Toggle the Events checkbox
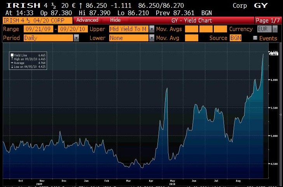283x187 pixels. [255, 38]
